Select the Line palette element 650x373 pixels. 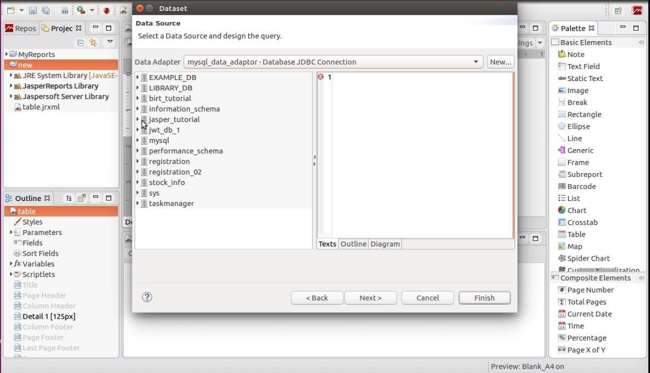(570, 139)
